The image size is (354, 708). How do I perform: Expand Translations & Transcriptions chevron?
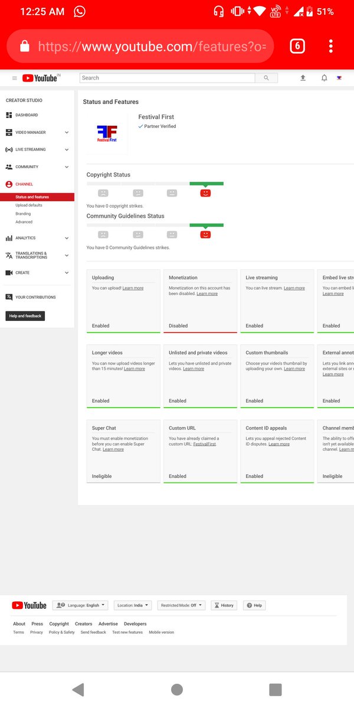point(67,255)
